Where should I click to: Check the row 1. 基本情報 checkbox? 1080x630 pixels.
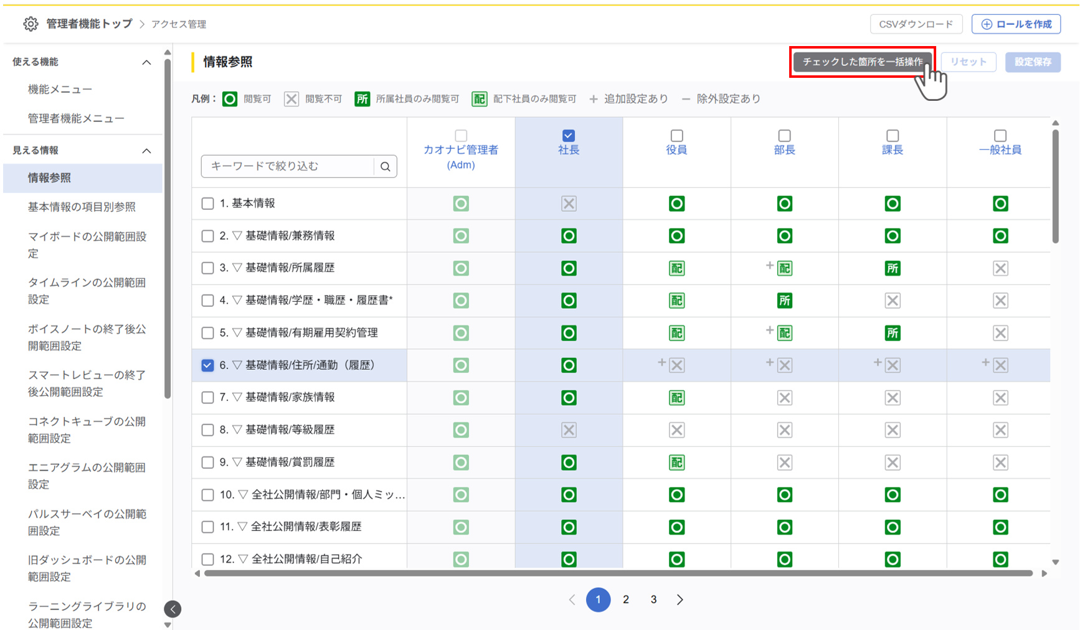(x=208, y=204)
